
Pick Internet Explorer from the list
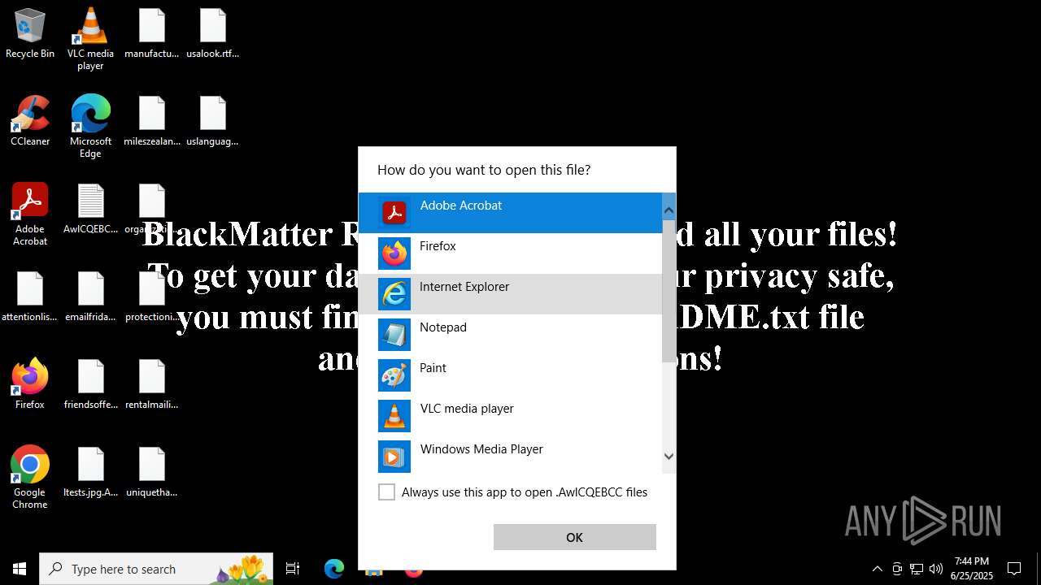pos(510,294)
